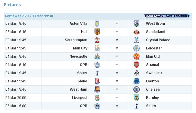Click the 07 Mar 15:00 fixture time
196x113 pixels.
[x=16, y=106]
